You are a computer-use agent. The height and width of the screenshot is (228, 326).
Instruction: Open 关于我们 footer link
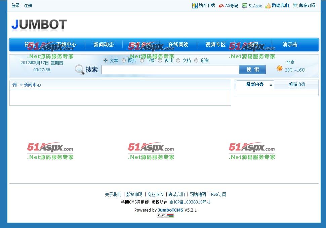click(x=113, y=194)
